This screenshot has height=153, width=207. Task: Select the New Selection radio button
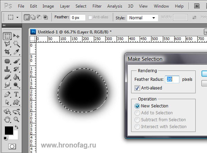pyautogui.click(x=137, y=106)
